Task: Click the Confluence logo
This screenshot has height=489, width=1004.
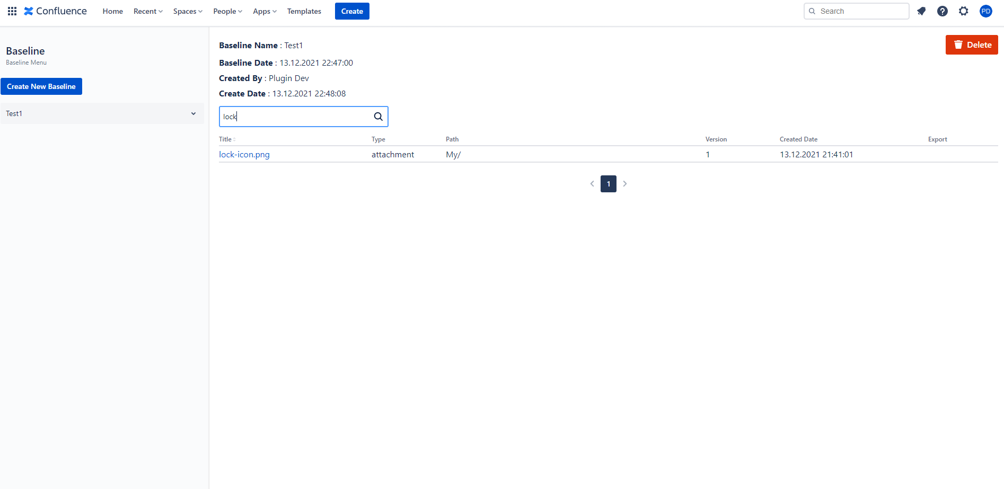Action: tap(55, 11)
